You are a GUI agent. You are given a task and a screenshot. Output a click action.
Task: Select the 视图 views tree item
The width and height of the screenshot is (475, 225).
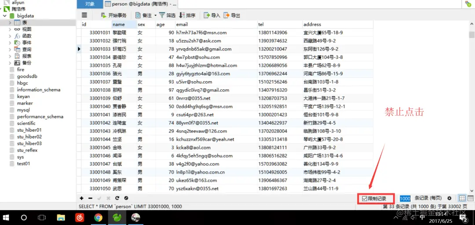pyautogui.click(x=27, y=29)
